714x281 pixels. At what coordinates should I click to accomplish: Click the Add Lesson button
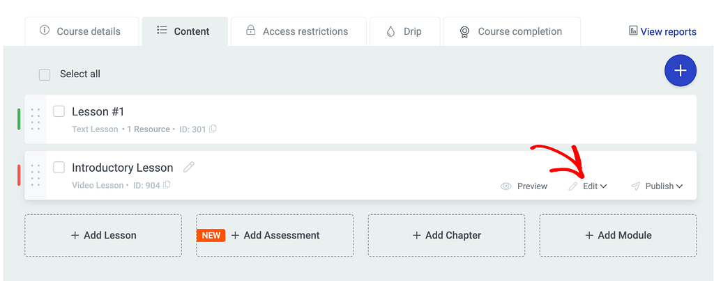(x=103, y=236)
